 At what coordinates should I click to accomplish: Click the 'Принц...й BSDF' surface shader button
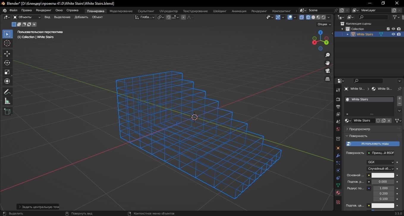coord(381,153)
